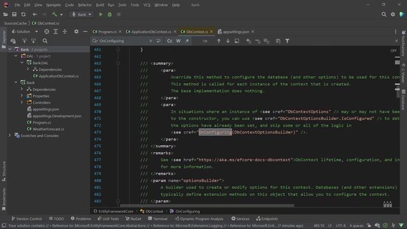
Task: Expand the Controllers folder
Action: pos(22,102)
